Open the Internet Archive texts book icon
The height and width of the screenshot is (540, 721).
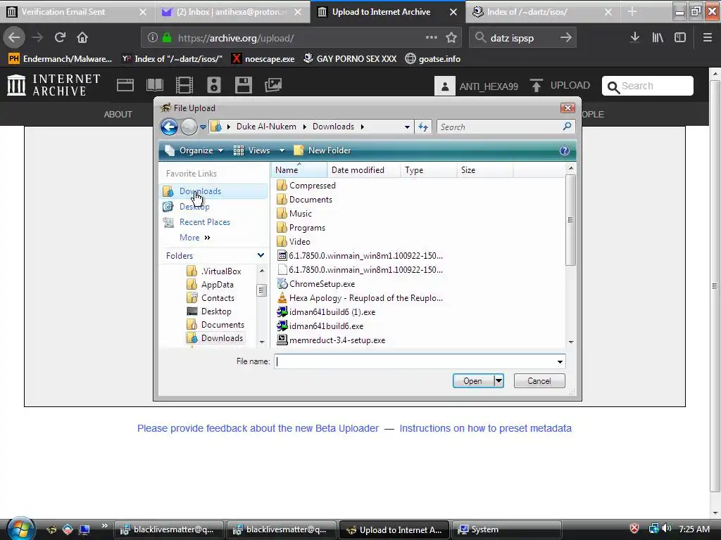[x=154, y=85]
